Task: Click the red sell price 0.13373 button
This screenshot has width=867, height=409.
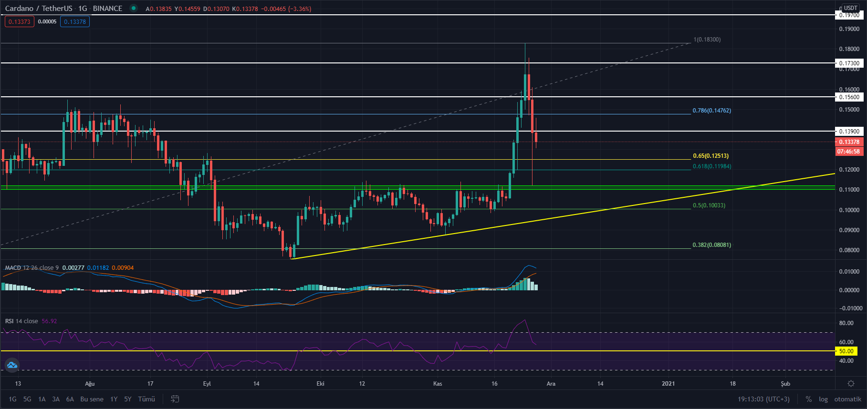Action: [x=20, y=21]
